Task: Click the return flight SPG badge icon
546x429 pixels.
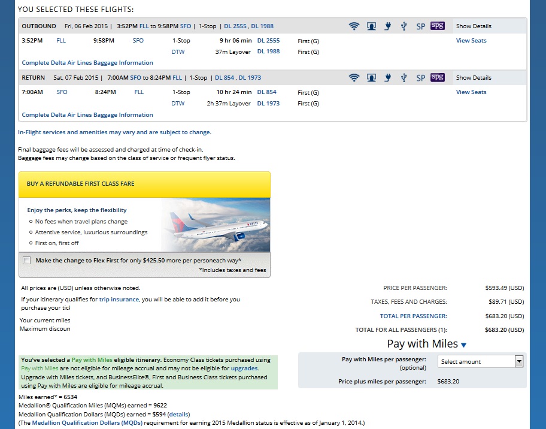Action: tap(438, 78)
